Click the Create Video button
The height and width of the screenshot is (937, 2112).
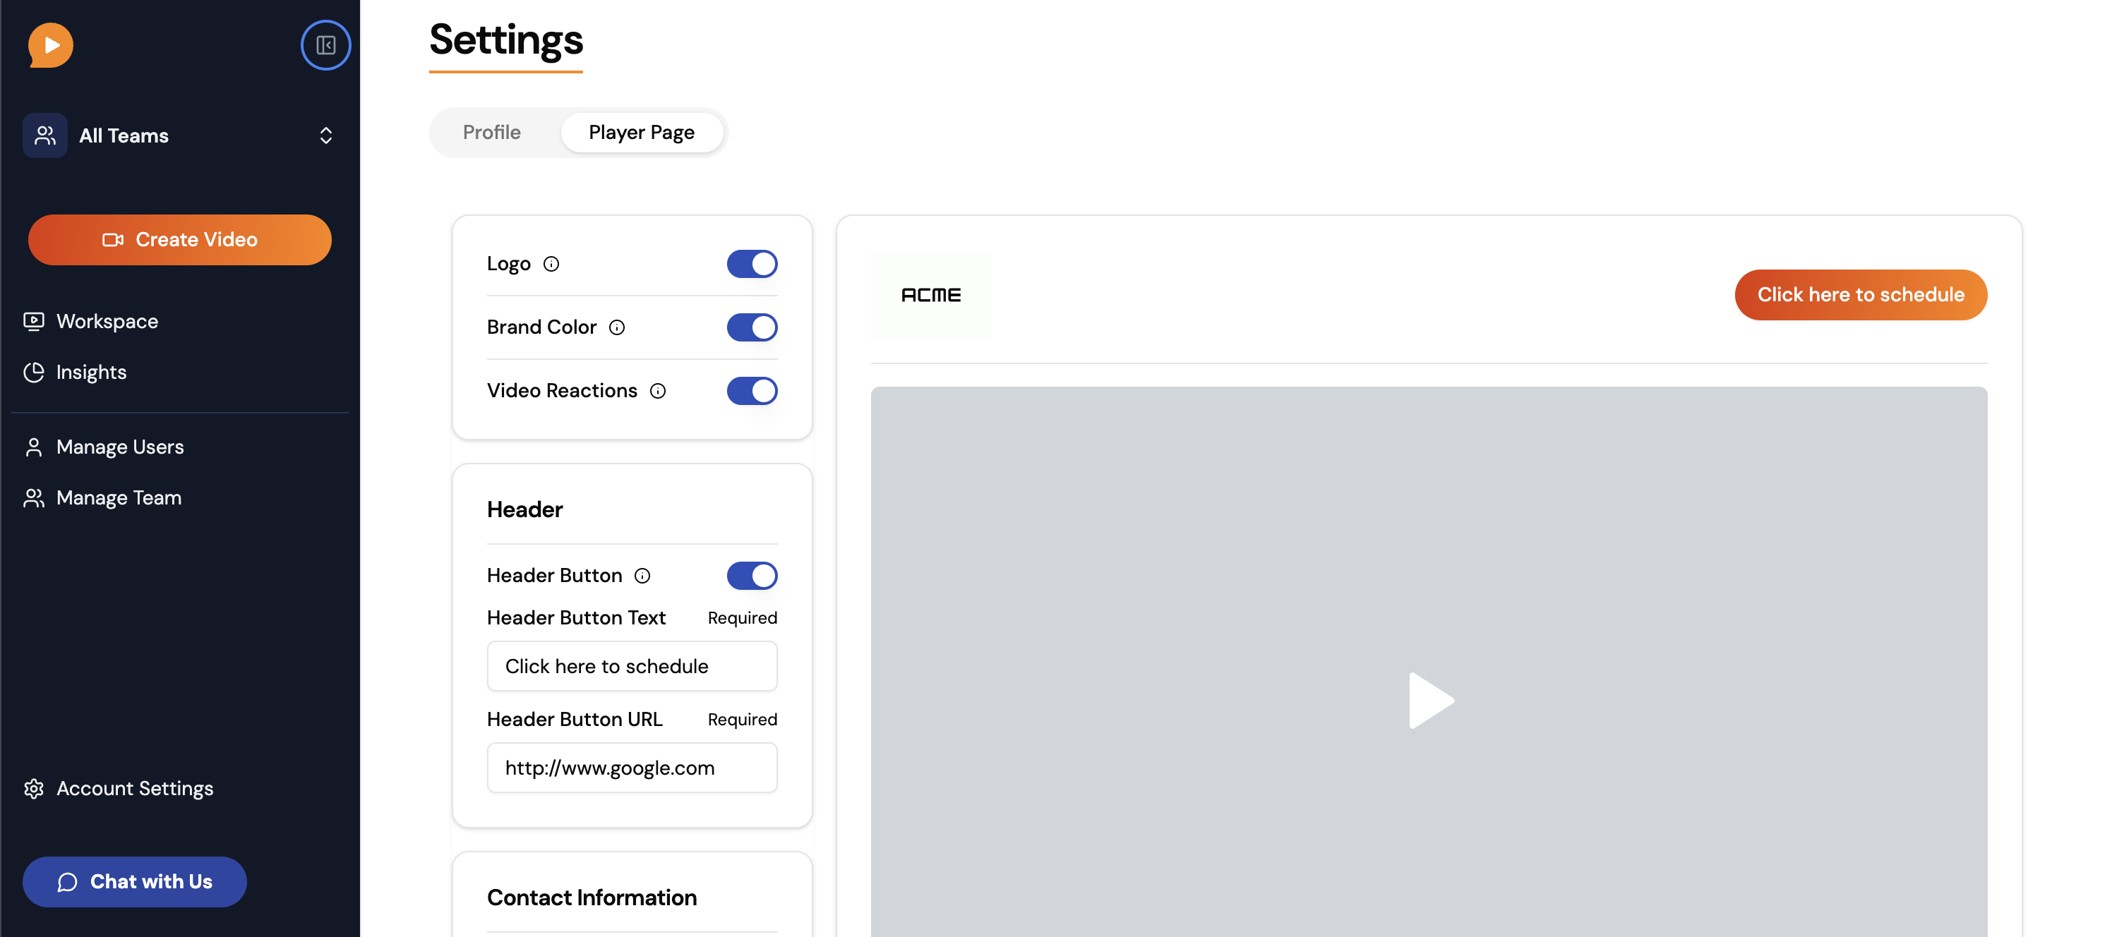point(179,240)
